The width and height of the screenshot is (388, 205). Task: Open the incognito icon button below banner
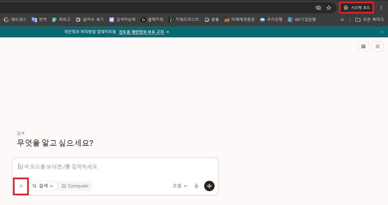pyautogui.click(x=363, y=46)
